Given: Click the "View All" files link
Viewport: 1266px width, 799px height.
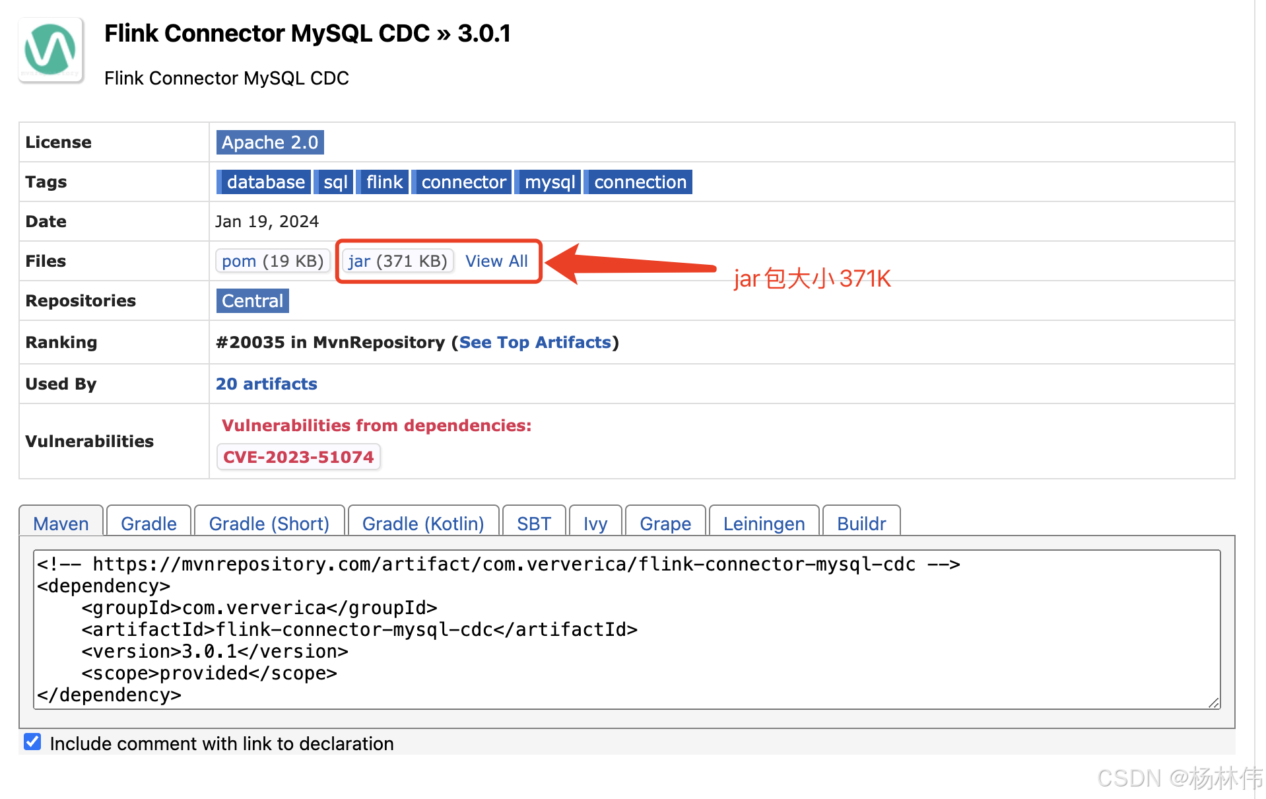Looking at the screenshot, I should point(497,261).
